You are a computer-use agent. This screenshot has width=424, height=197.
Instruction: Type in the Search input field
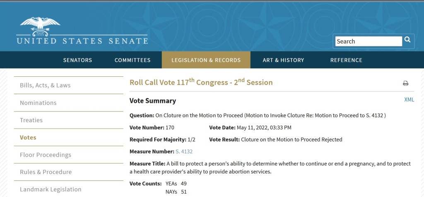point(369,41)
